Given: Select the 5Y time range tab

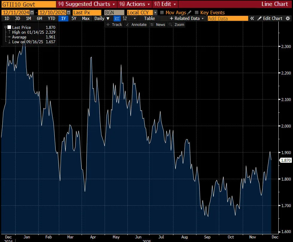Looking at the screenshot, I should tap(74, 18).
